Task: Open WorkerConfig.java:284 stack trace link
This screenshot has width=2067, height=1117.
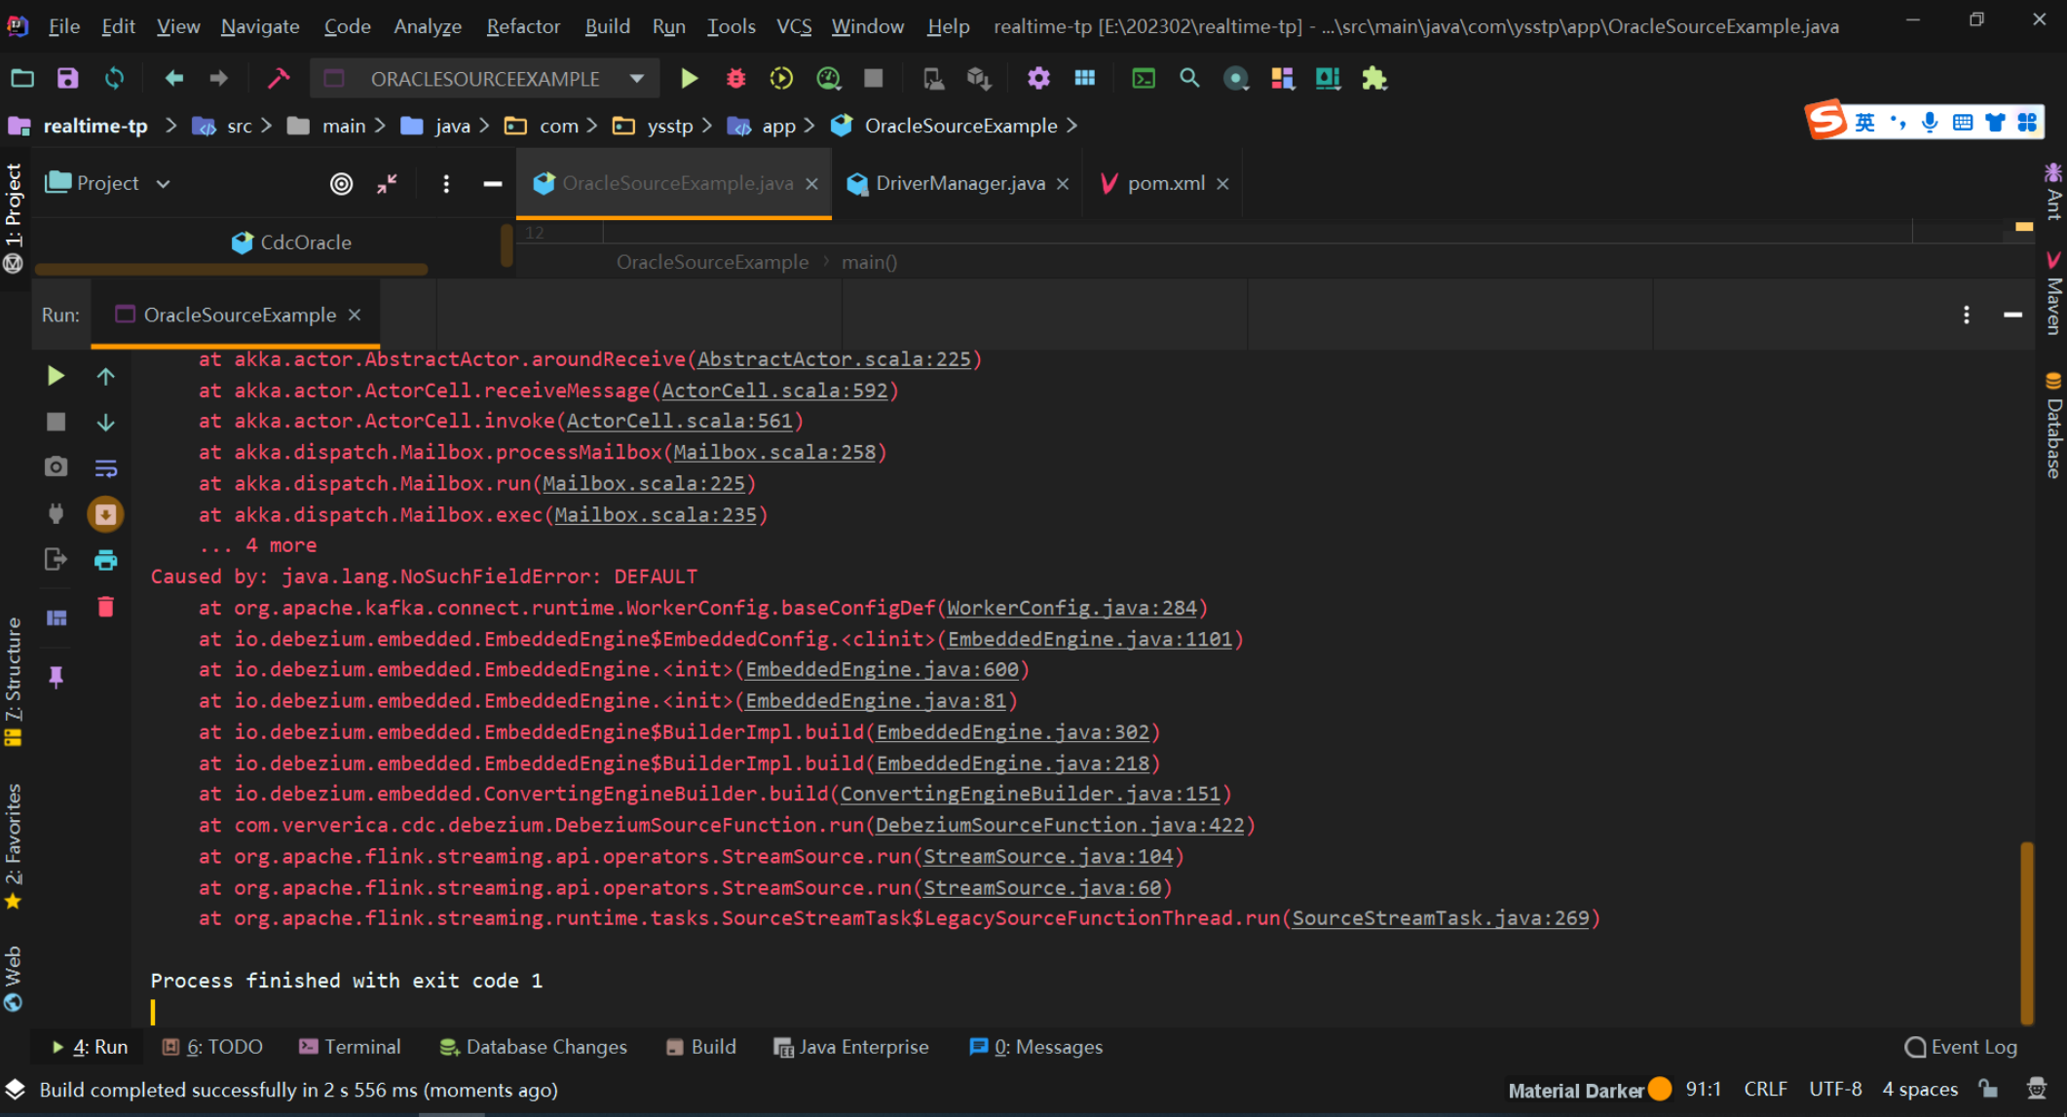Action: [x=1071, y=608]
